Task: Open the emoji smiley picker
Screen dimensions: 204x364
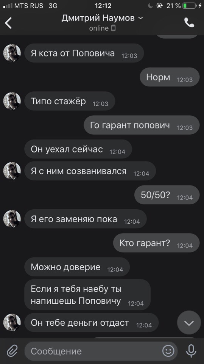Action: 168,351
